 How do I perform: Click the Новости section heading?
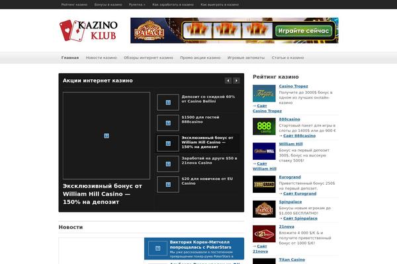point(71,227)
